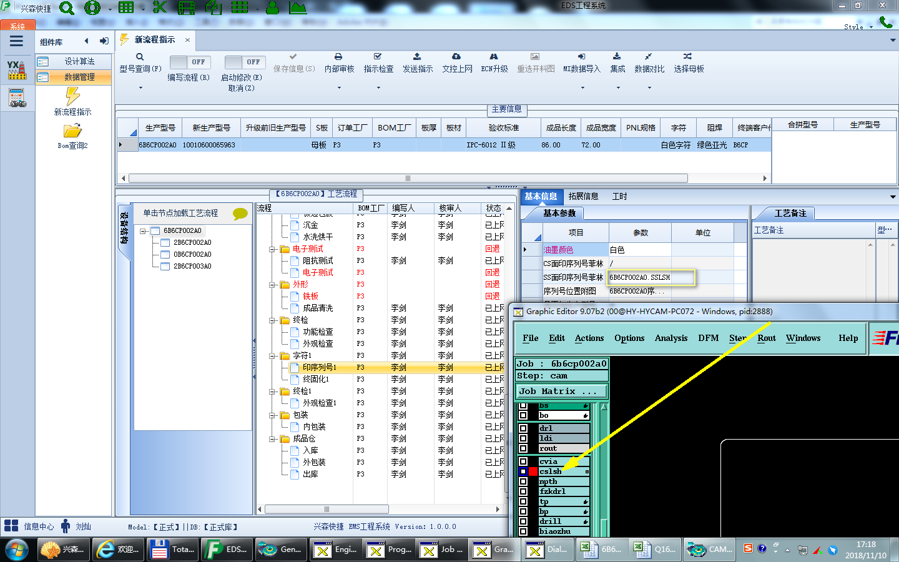This screenshot has width=899, height=562.
Task: Click the 型号查询 search button
Action: click(140, 63)
